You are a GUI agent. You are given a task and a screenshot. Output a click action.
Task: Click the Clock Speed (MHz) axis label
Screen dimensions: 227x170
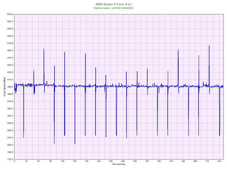(4, 87)
